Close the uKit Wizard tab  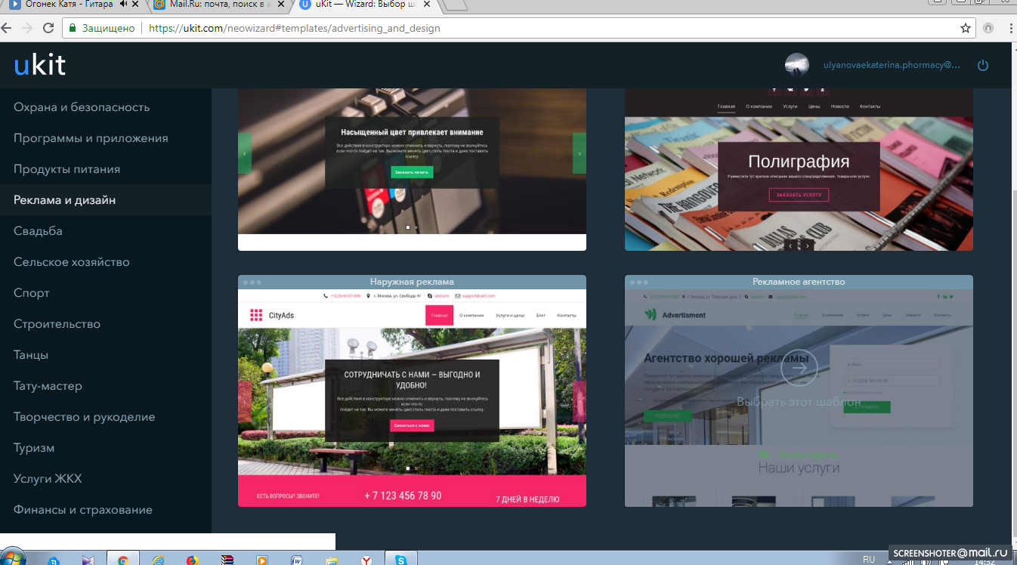point(425,5)
